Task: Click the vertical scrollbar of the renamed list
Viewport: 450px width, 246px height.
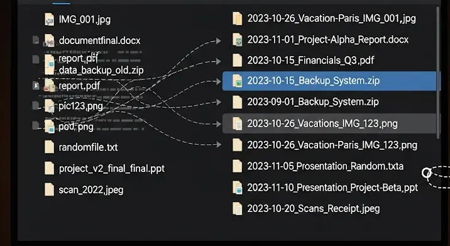Action: tap(438, 73)
